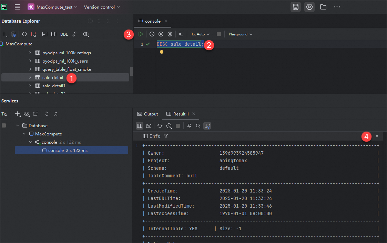Image resolution: width=387 pixels, height=243 pixels.
Task: Click the search icon in the result toolbar
Action: (198, 126)
